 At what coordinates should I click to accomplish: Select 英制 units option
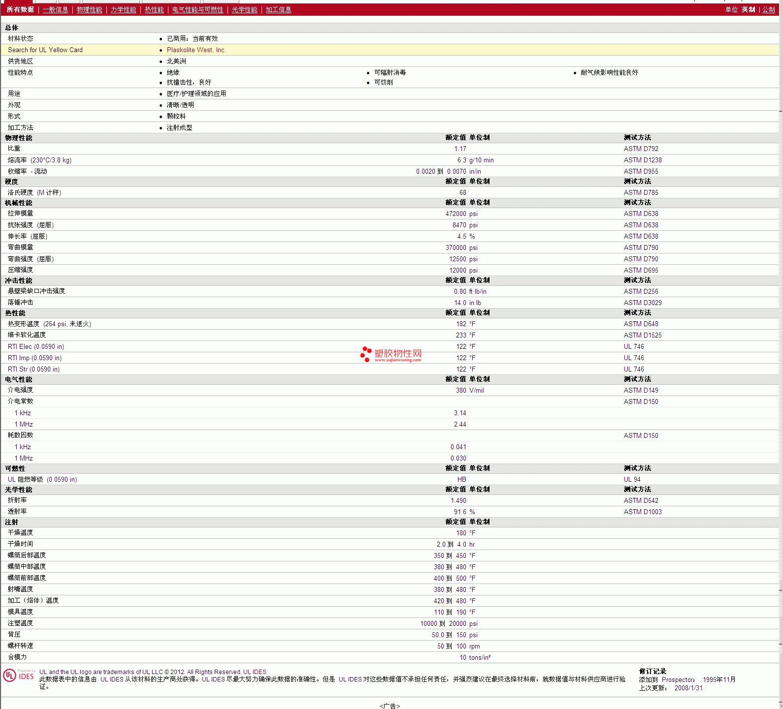pyautogui.click(x=749, y=9)
